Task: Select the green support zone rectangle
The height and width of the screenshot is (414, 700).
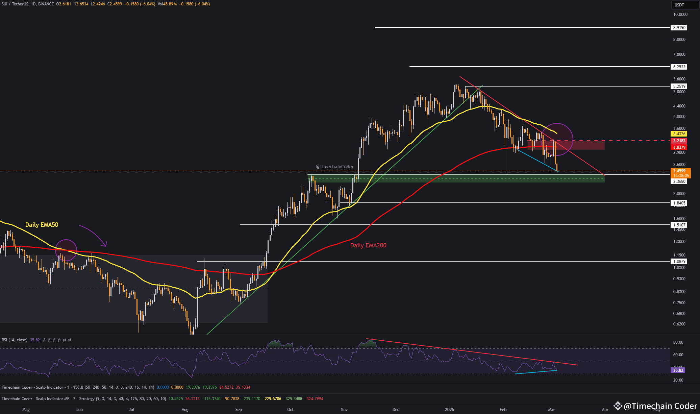Action: tap(456, 179)
